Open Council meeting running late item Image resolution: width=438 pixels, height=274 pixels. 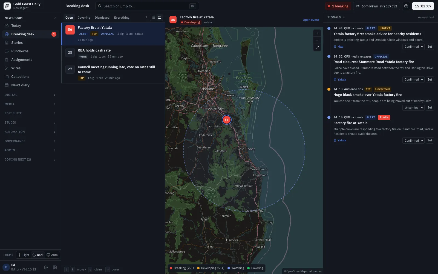coord(113,73)
